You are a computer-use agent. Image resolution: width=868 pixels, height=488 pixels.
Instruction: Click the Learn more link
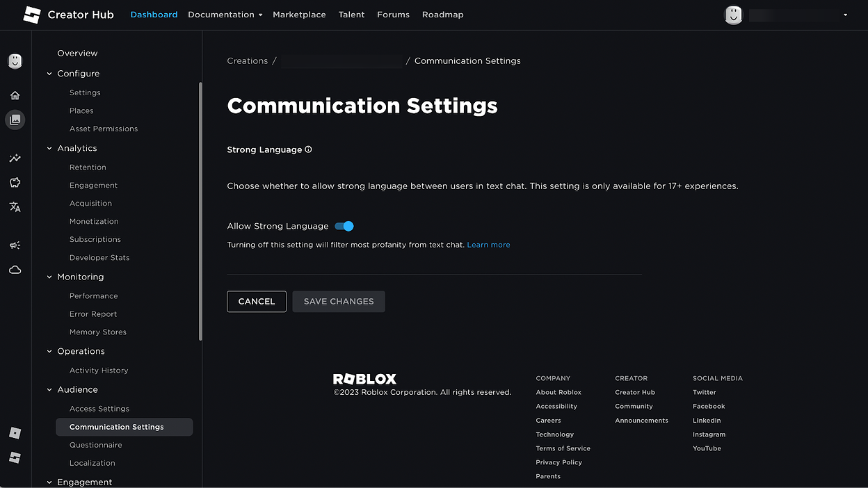point(488,245)
